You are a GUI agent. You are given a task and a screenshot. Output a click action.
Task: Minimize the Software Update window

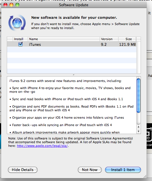click(11, 5)
